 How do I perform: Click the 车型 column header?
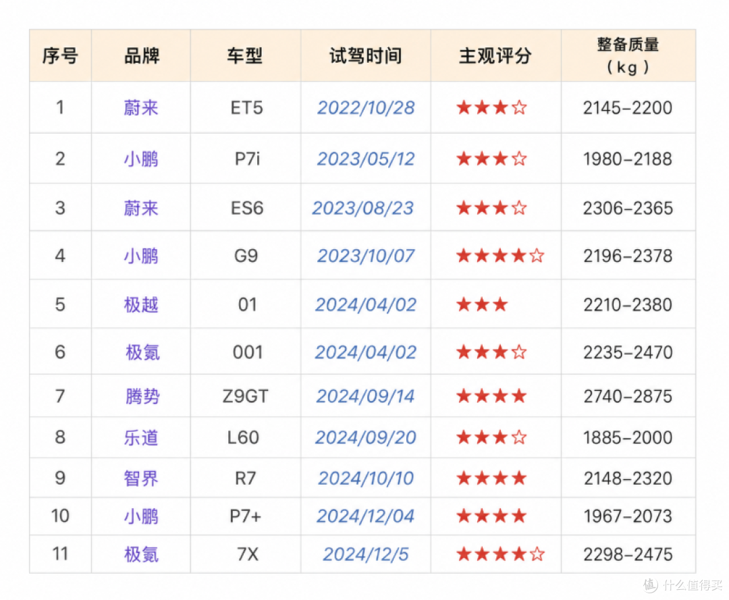[x=245, y=56]
